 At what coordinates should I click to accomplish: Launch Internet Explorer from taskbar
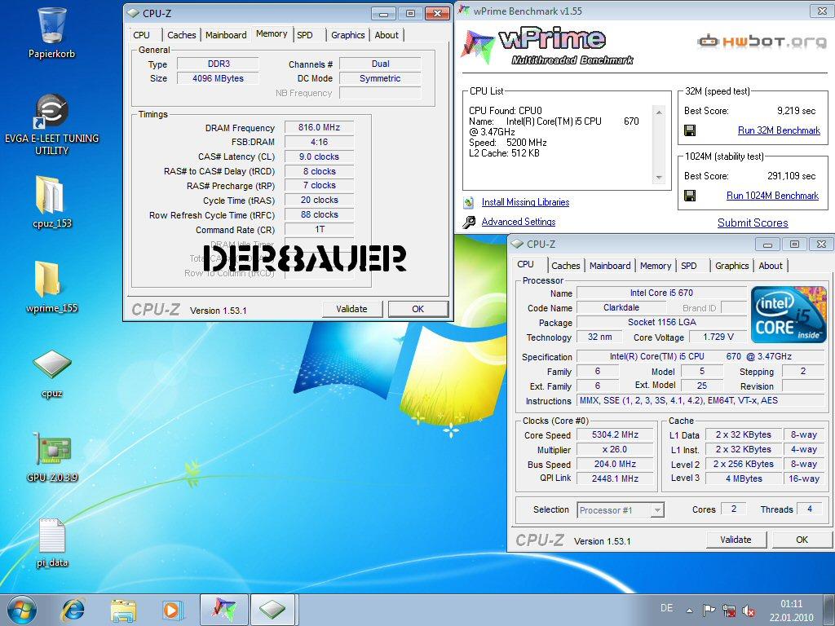73,610
